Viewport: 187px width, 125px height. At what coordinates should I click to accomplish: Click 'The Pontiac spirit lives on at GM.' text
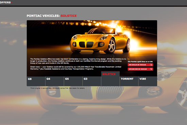pyautogui.click(x=140, y=62)
